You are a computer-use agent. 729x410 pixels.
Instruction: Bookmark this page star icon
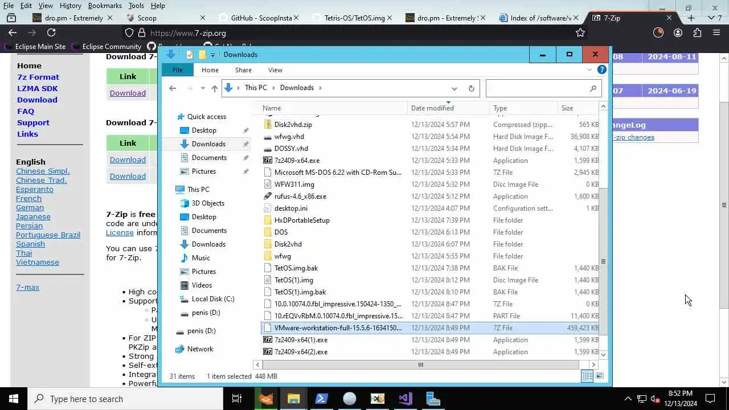(580, 33)
